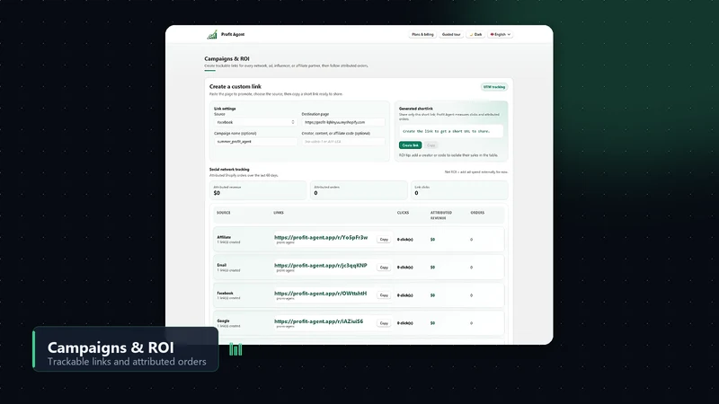Click the Campaign name input field
The width and height of the screenshot is (719, 404).
click(255, 142)
